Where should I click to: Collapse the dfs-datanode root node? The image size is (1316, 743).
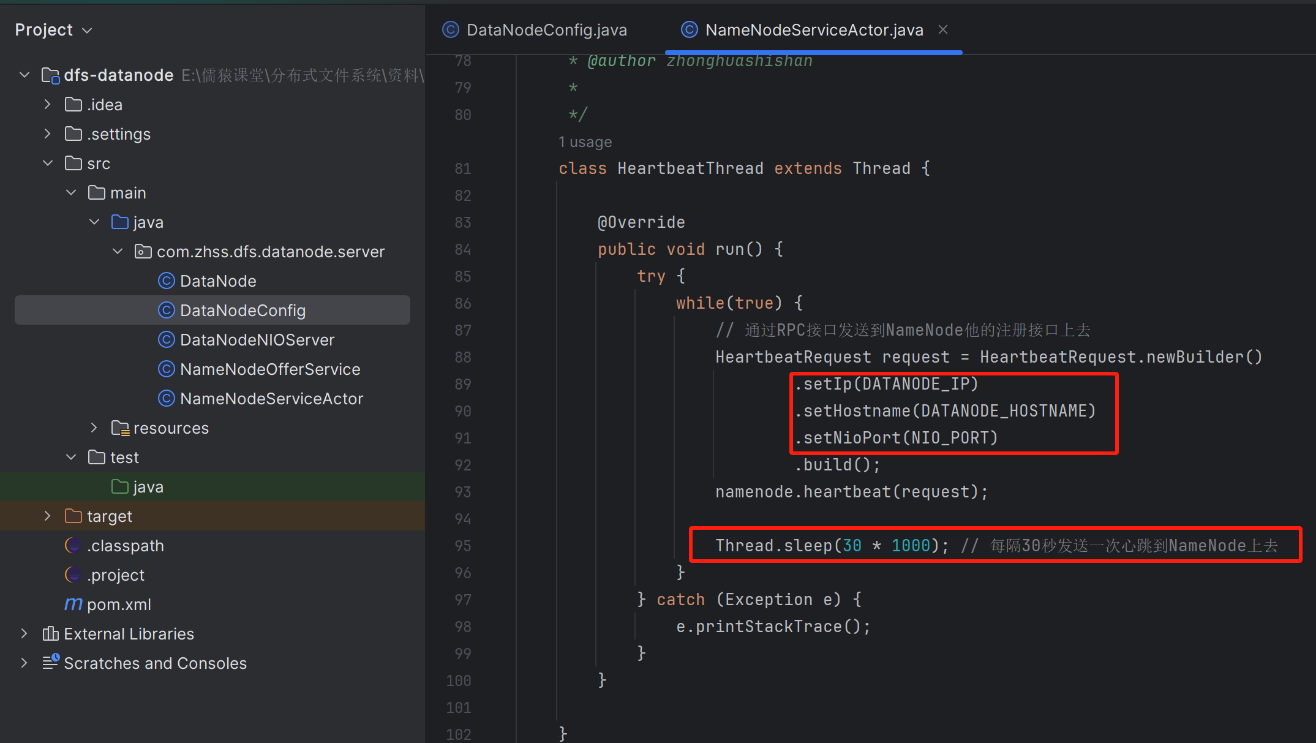[x=24, y=75]
